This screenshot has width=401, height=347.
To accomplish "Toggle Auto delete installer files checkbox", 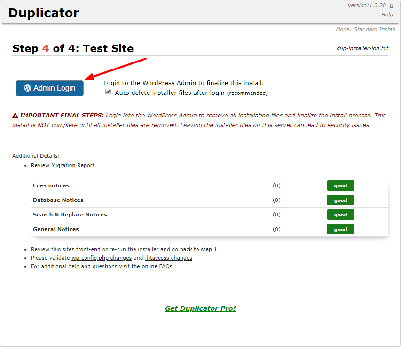I will click(108, 92).
